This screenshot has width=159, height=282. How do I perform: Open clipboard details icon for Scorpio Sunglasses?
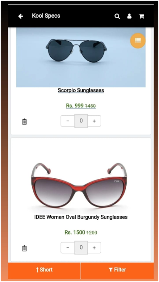(x=24, y=122)
